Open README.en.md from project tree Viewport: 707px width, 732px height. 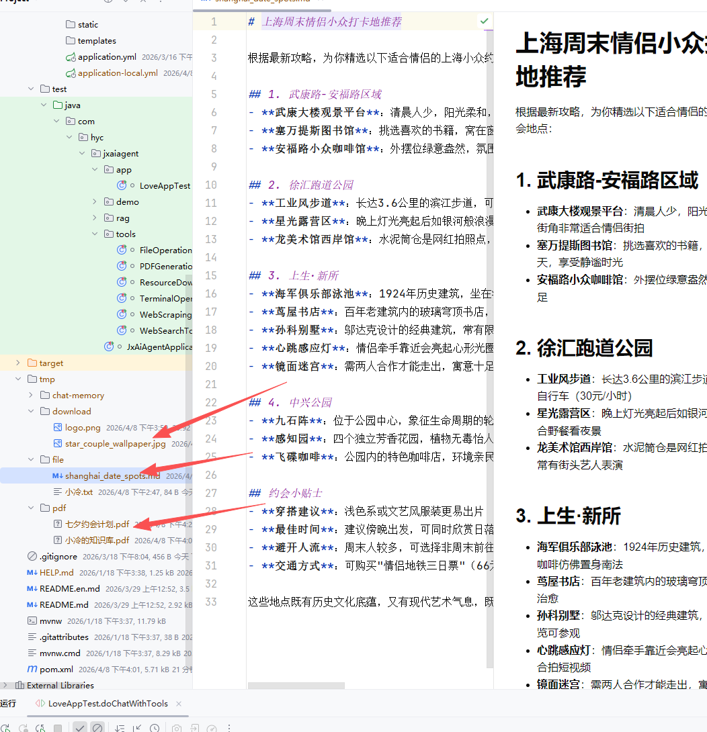click(70, 589)
